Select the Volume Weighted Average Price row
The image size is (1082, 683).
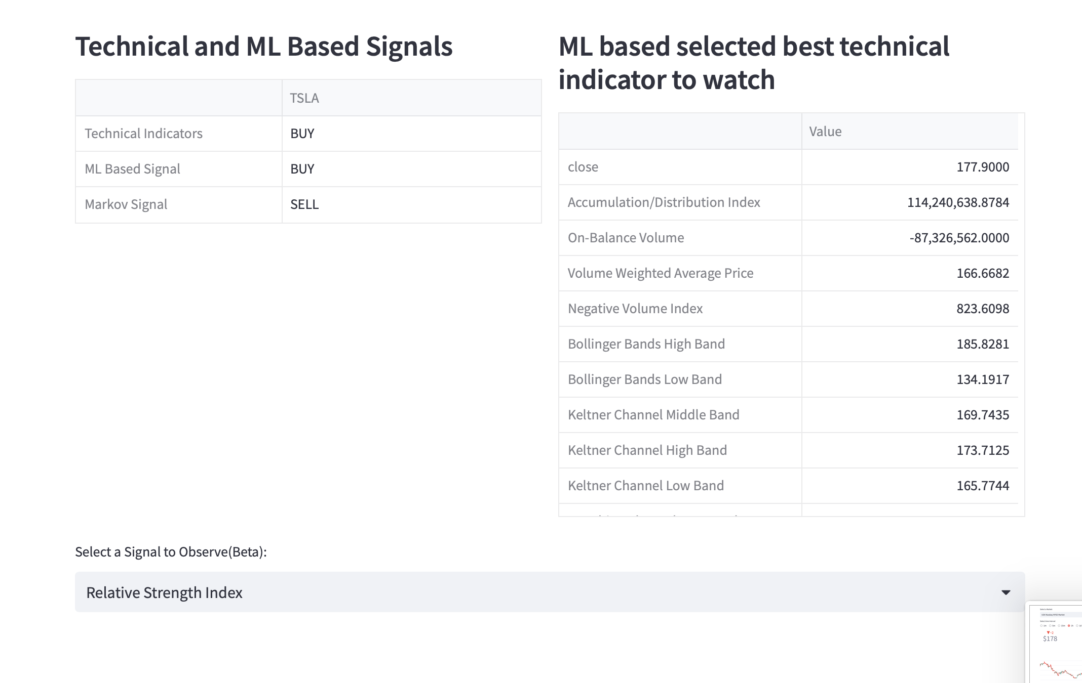[789, 273]
